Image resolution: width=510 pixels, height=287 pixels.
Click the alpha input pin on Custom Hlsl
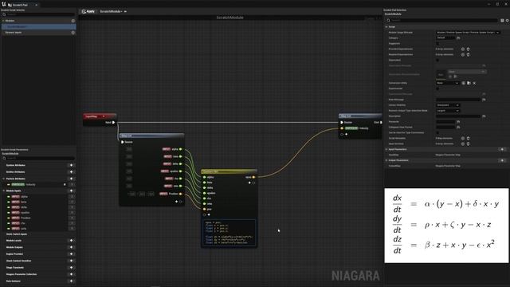click(x=204, y=177)
